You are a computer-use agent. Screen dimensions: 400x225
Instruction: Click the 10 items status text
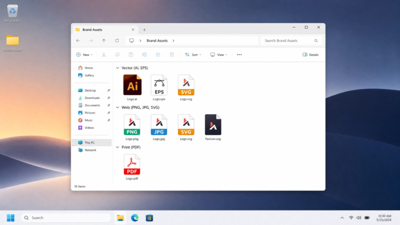[x=80, y=186]
